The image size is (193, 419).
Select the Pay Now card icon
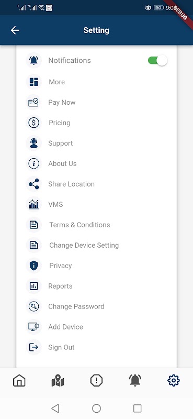pos(33,102)
